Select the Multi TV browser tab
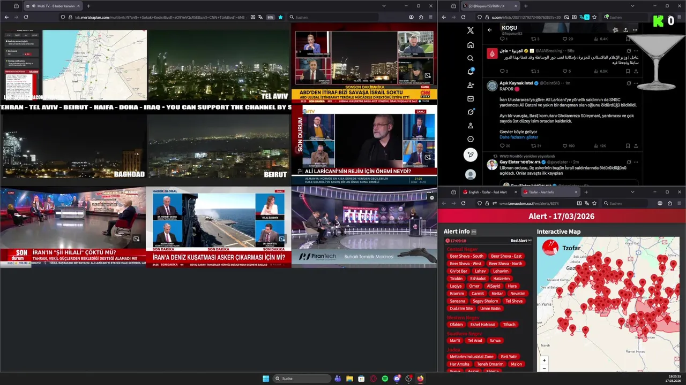Viewport: 686px width, 385px height. click(54, 6)
